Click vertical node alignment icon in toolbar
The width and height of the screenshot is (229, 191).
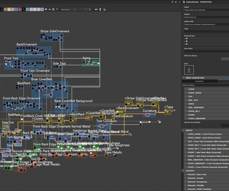[100, 9]
